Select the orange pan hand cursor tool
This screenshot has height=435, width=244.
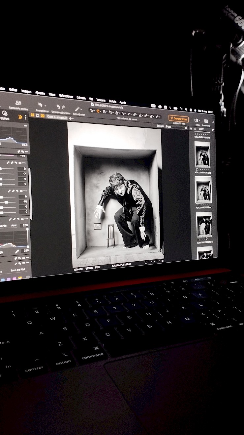click(98, 111)
